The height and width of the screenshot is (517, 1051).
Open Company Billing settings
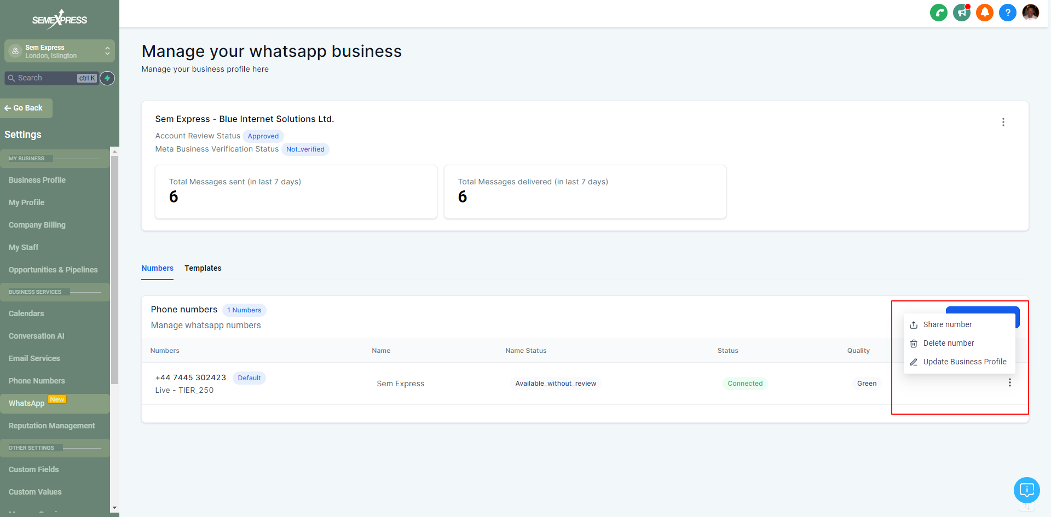(x=37, y=225)
